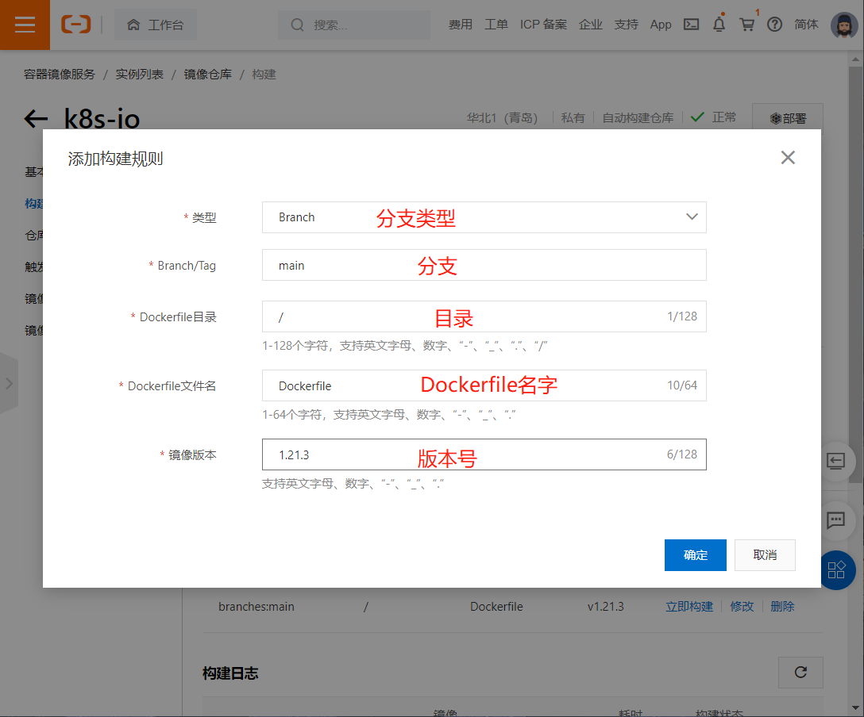Refresh the 构建日志 build log
The width and height of the screenshot is (864, 717).
pos(800,672)
